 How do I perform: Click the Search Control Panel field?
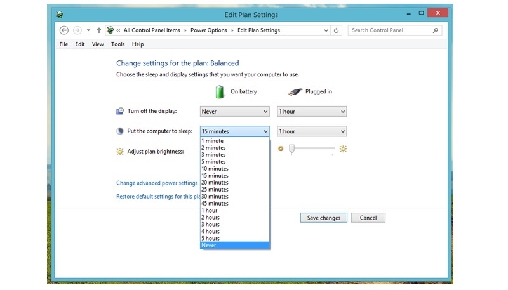[x=389, y=30]
